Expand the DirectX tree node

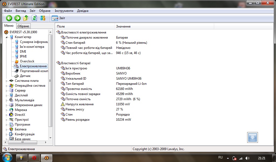point(6,115)
